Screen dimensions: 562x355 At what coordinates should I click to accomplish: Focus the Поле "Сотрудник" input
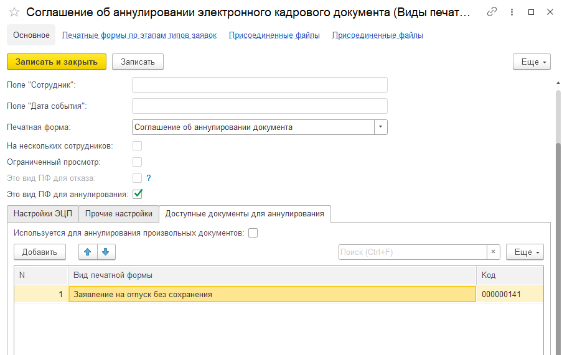coord(260,85)
